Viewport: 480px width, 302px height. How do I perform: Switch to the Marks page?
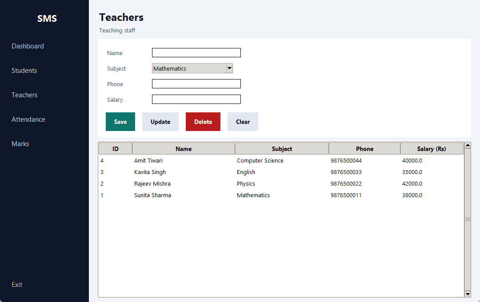point(20,144)
